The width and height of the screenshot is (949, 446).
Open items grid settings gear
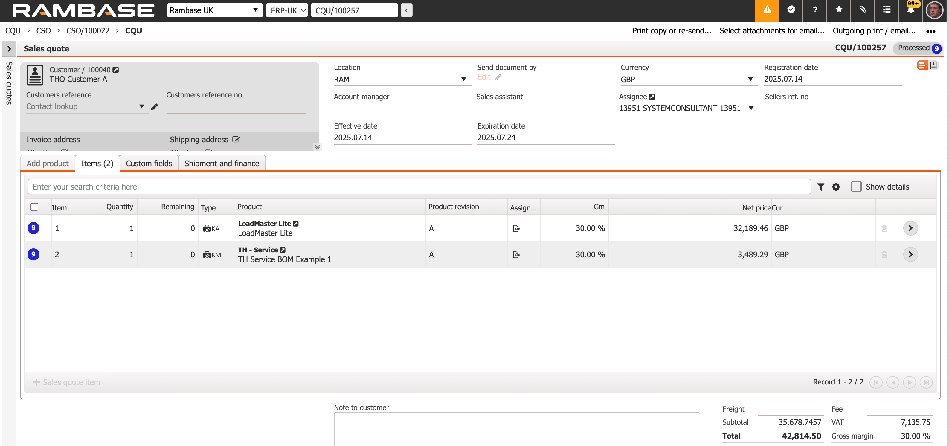[x=836, y=187]
